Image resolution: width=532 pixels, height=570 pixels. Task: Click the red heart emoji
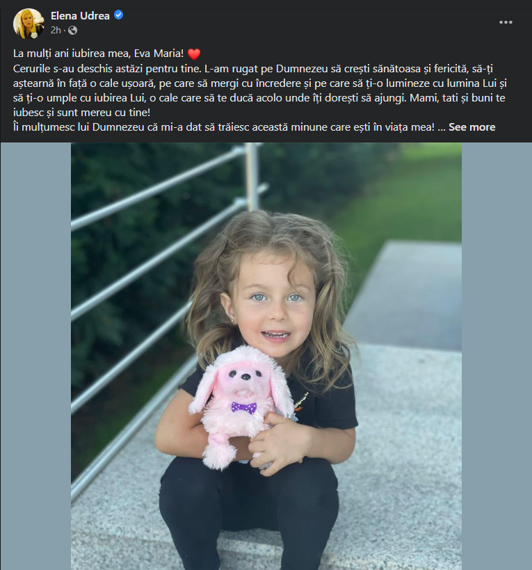pyautogui.click(x=194, y=54)
